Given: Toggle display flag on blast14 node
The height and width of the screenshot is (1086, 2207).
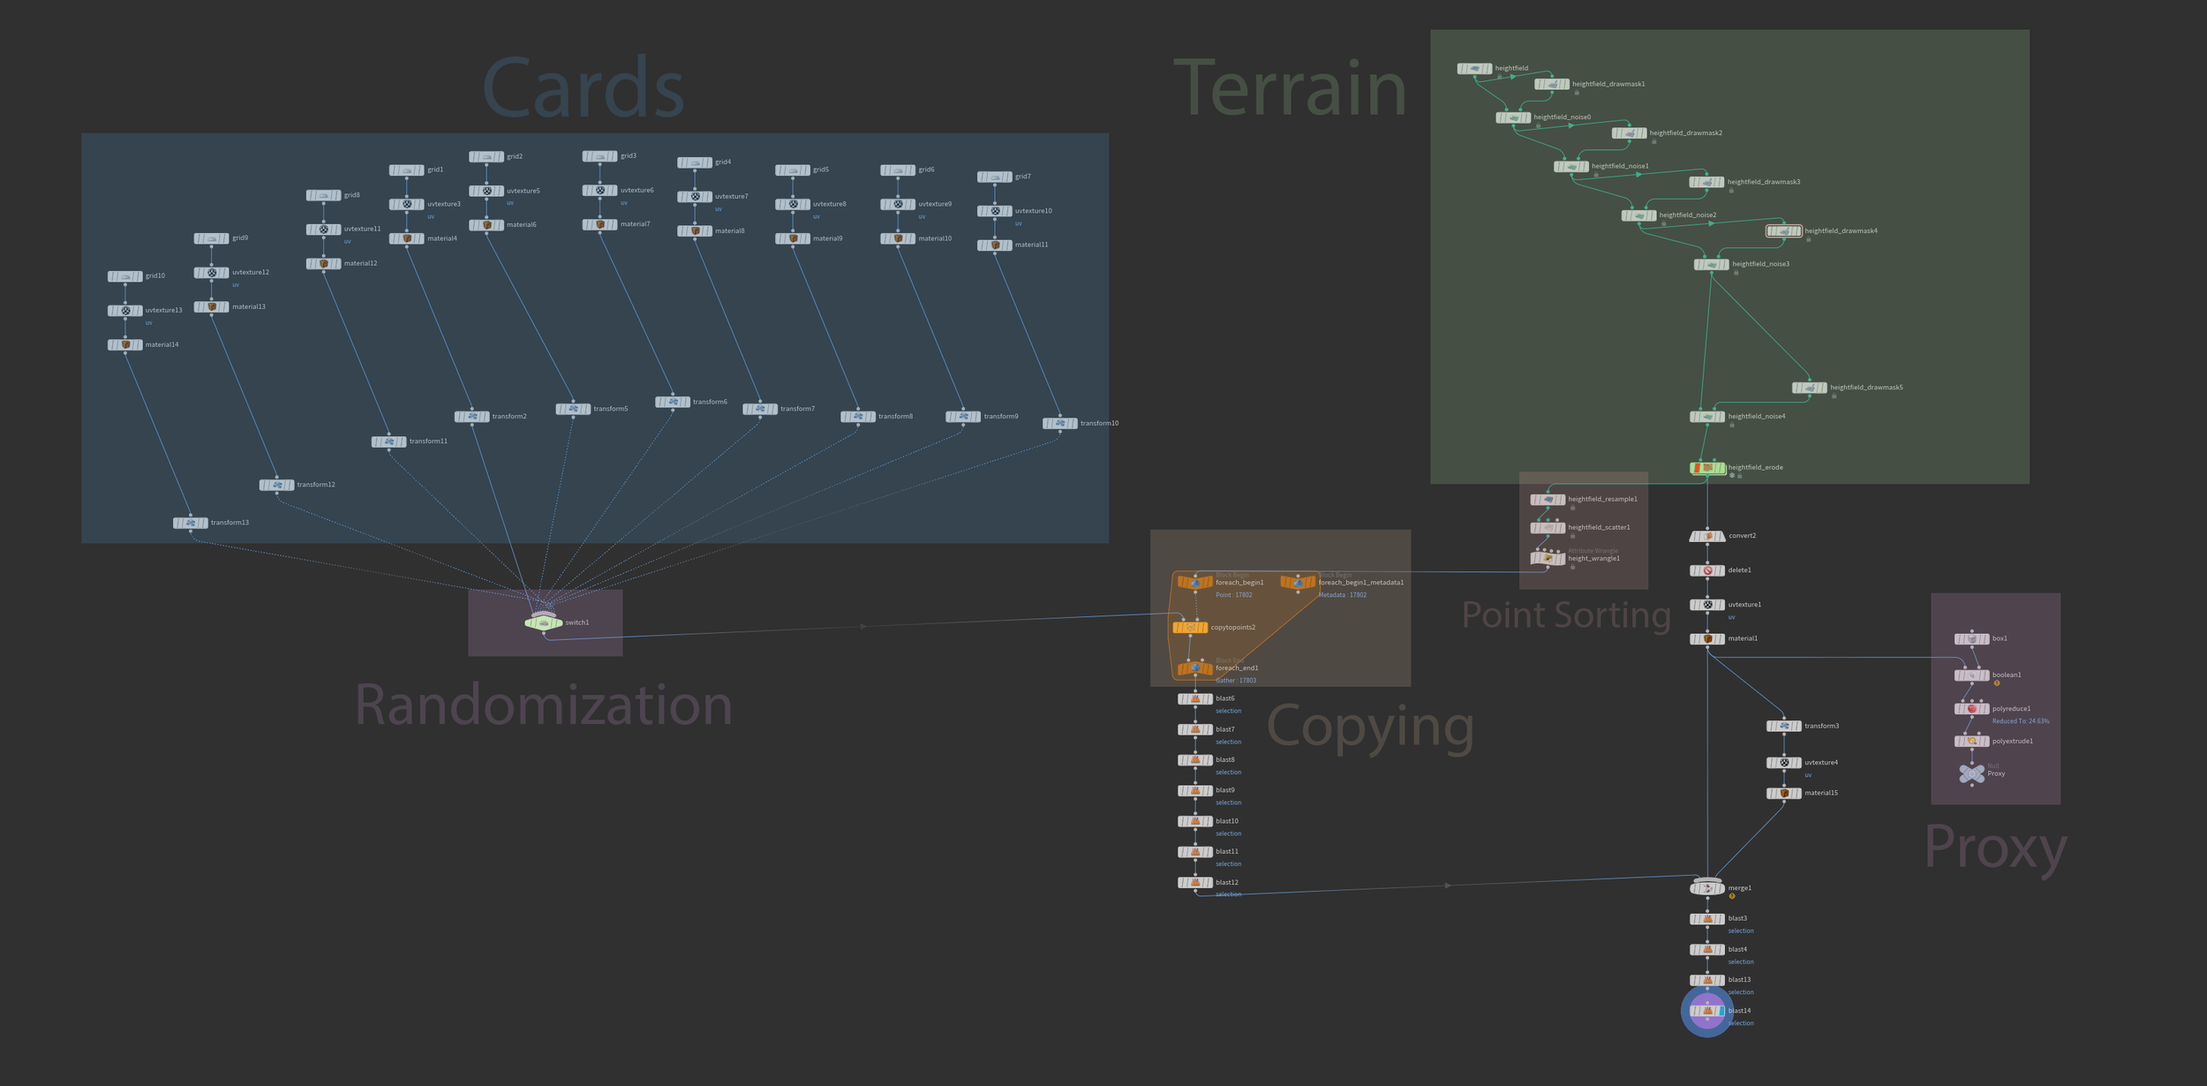Looking at the screenshot, I should [1721, 1011].
